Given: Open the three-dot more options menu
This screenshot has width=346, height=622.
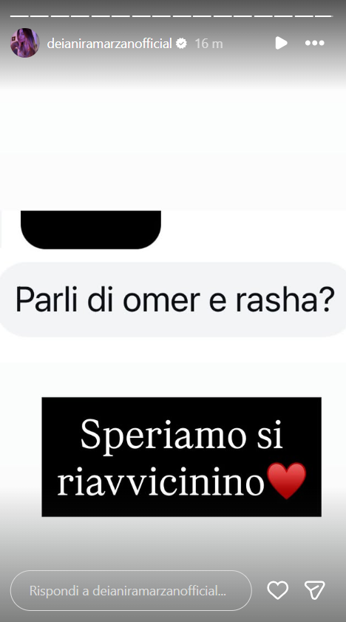Looking at the screenshot, I should point(315,43).
